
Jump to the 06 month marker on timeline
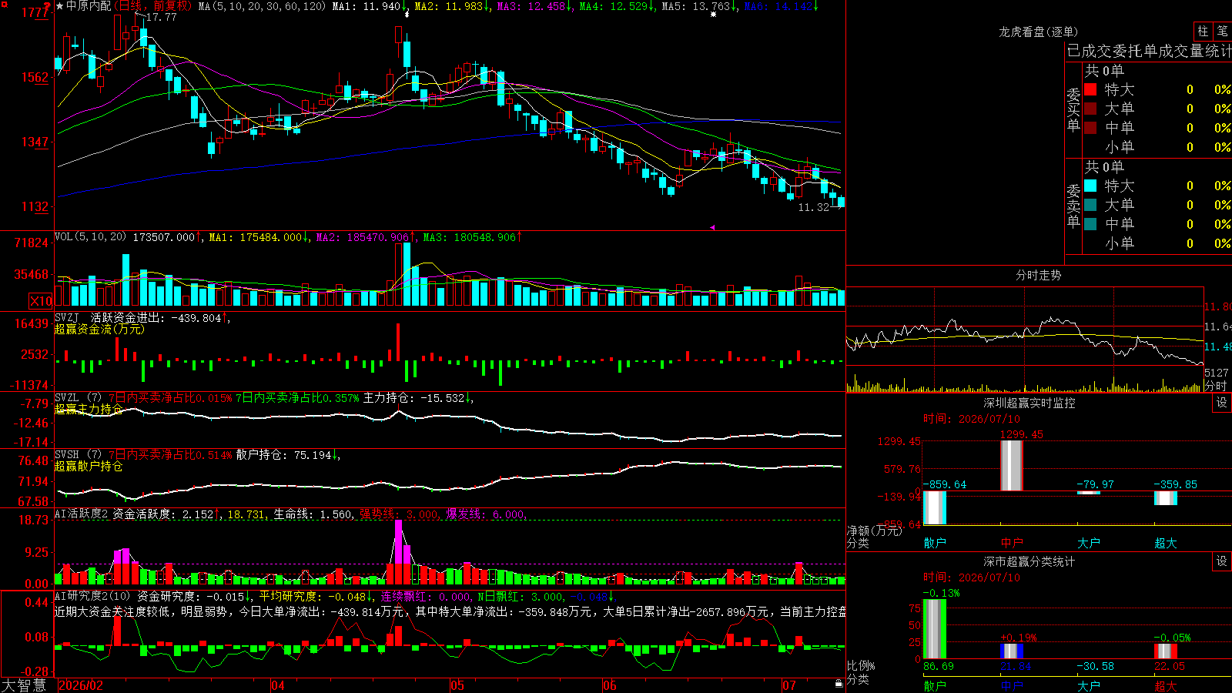pyautogui.click(x=610, y=685)
